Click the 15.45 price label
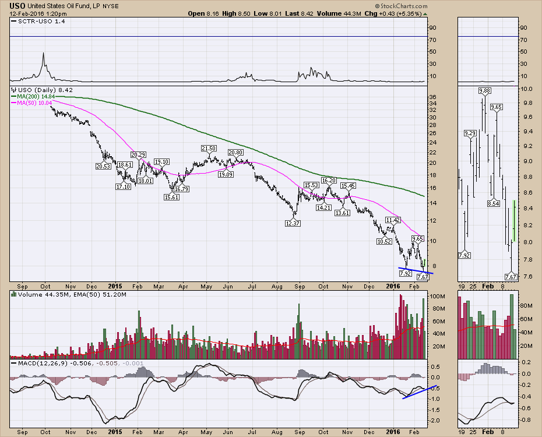 [x=348, y=185]
